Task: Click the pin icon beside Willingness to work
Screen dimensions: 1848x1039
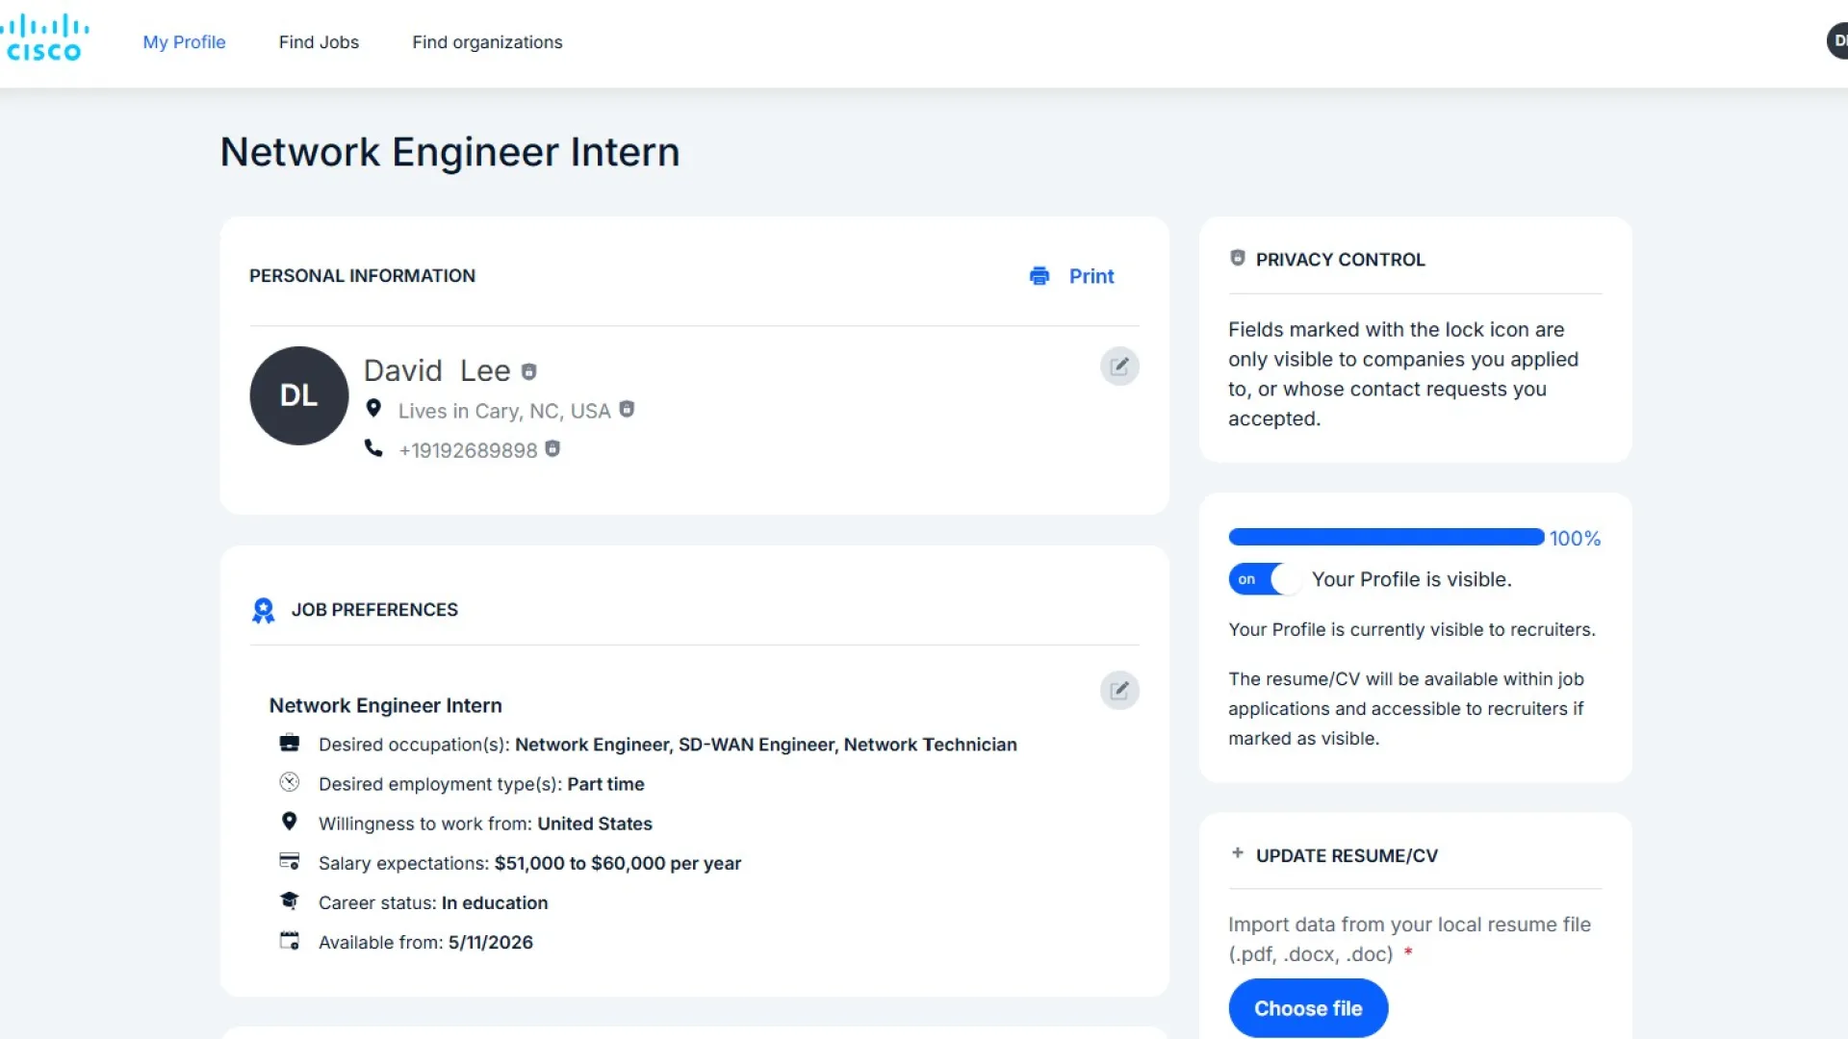Action: 289,822
